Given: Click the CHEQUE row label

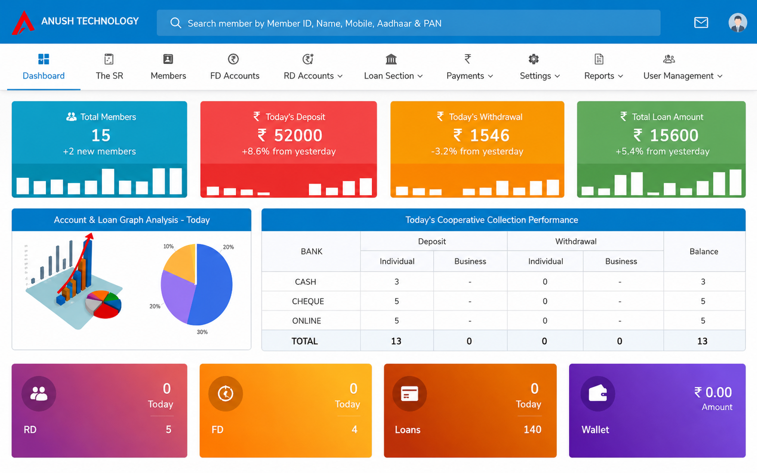Looking at the screenshot, I should pyautogui.click(x=308, y=301).
